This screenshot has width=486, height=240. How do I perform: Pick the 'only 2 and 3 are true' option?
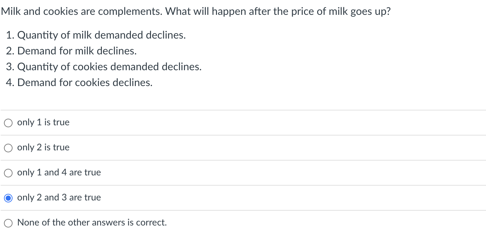59,197
